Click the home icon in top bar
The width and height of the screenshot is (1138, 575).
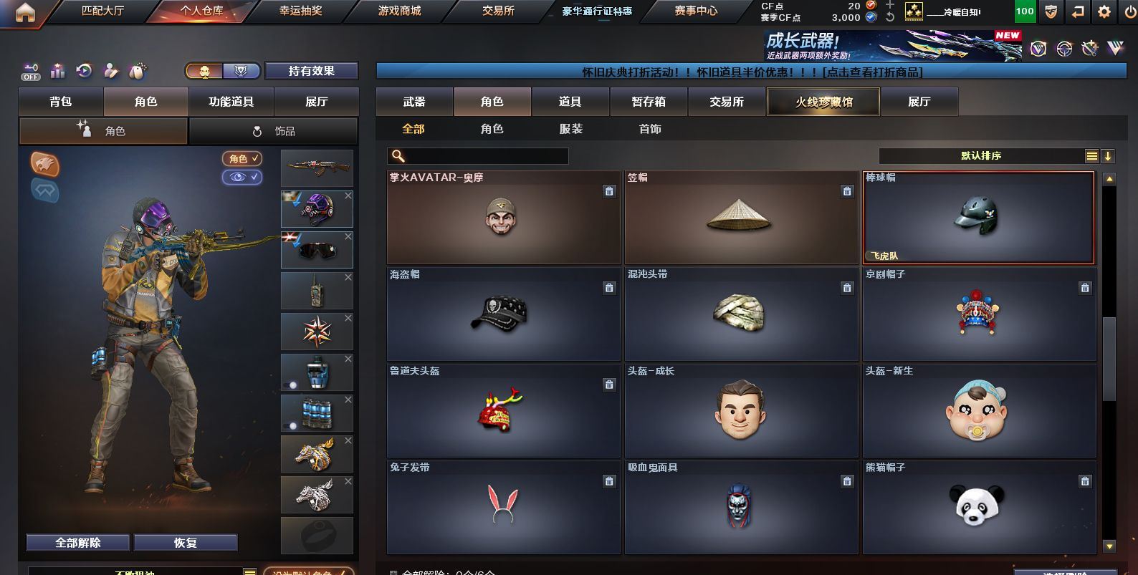point(25,12)
